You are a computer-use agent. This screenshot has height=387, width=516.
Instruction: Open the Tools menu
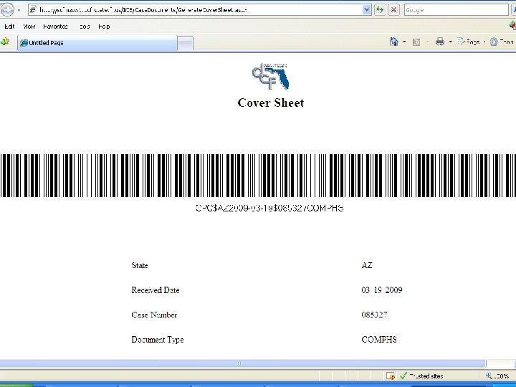(85, 27)
